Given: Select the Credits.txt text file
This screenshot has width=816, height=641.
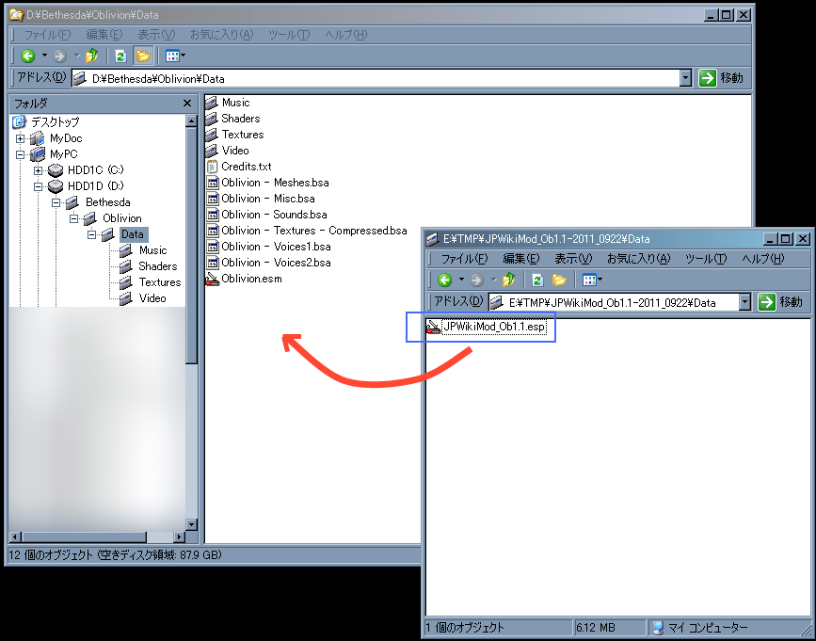Looking at the screenshot, I should pyautogui.click(x=246, y=167).
